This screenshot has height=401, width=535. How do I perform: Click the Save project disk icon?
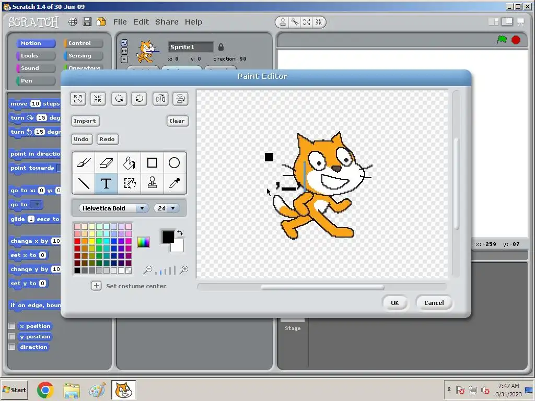[x=87, y=22]
